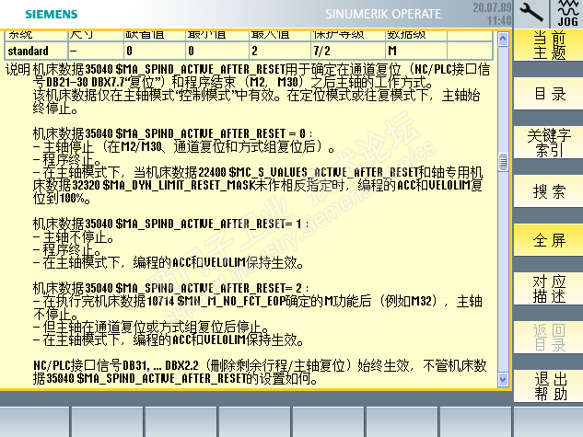Click scrollbar down arrow in help text
Image resolution: width=583 pixels, height=437 pixels.
(503, 379)
